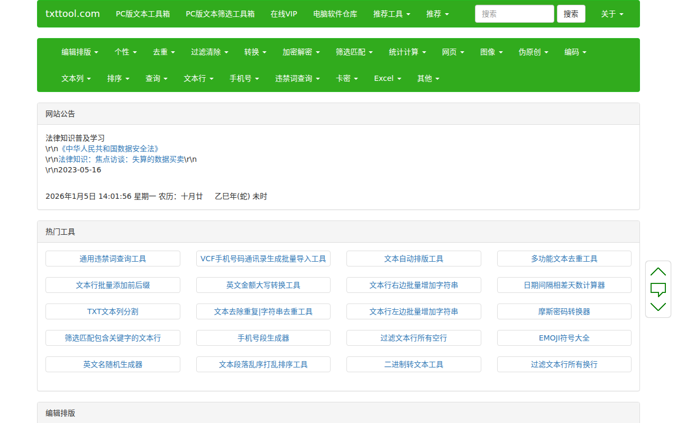The width and height of the screenshot is (677, 423).
Task: Click the 搜索 search button
Action: (x=571, y=14)
